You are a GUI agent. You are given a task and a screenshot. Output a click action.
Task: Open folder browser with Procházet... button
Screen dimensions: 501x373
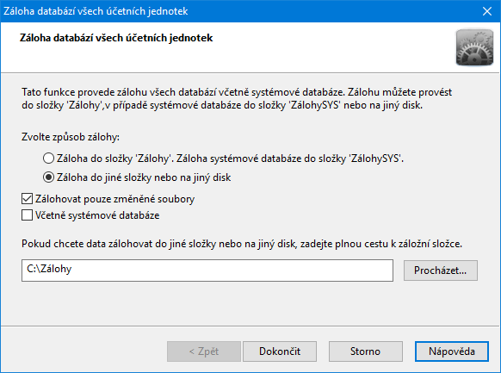441,270
